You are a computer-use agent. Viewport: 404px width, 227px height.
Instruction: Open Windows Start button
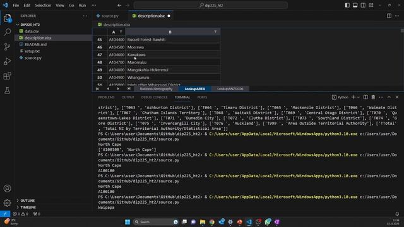point(128,222)
